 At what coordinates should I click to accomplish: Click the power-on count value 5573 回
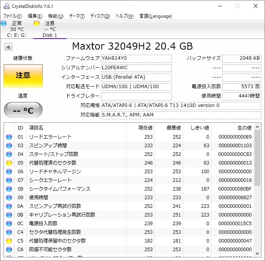coord(242,87)
